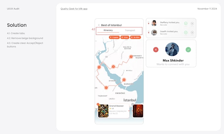Open the Quality Geek for klik app link
The height and width of the screenshot is (134, 224).
click(74, 9)
